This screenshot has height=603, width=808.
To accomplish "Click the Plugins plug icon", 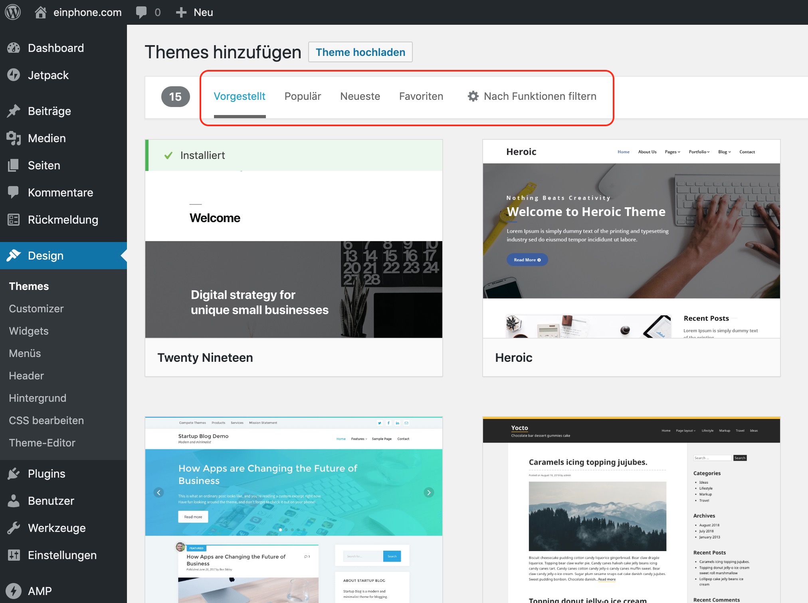I will point(14,474).
